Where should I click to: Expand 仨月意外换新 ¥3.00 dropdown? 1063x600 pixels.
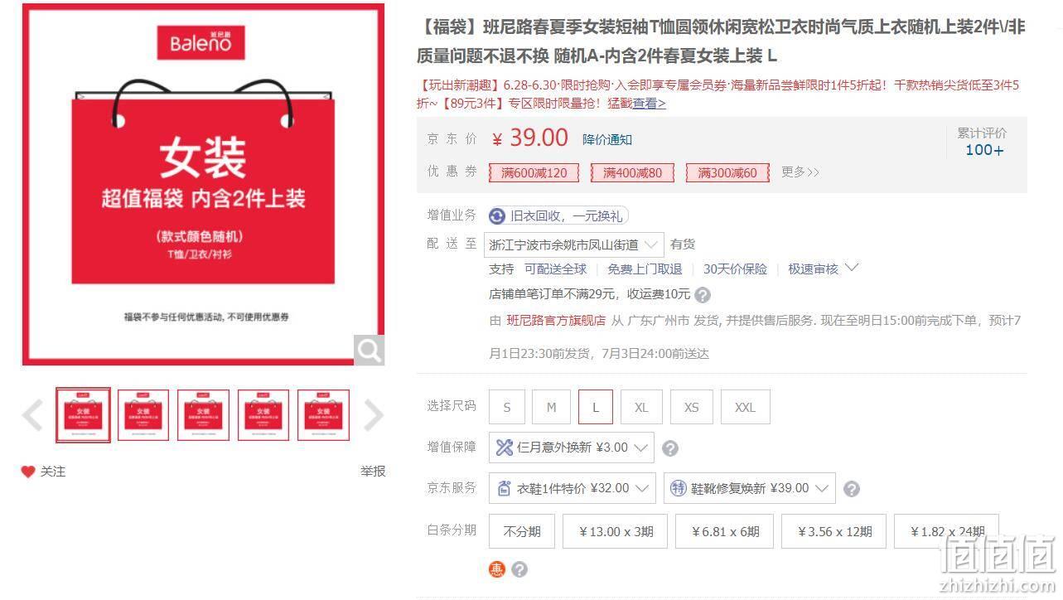572,448
